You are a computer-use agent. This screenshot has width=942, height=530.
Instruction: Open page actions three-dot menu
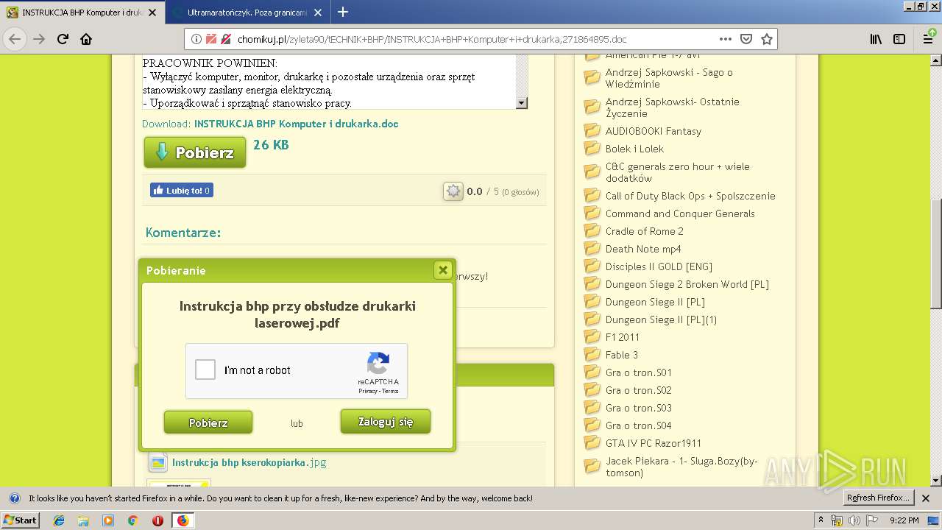tap(725, 39)
